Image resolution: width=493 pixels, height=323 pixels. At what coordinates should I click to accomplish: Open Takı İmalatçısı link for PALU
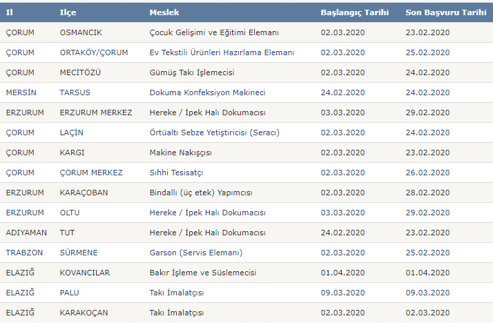(177, 293)
